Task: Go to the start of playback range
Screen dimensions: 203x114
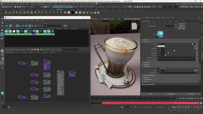Action: click(180, 99)
